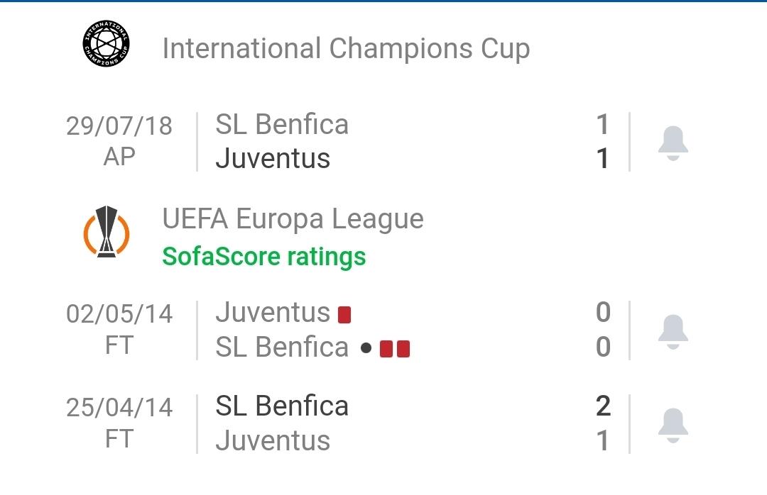
Task: Open the International Champions Cup tournament heading
Action: (x=346, y=49)
